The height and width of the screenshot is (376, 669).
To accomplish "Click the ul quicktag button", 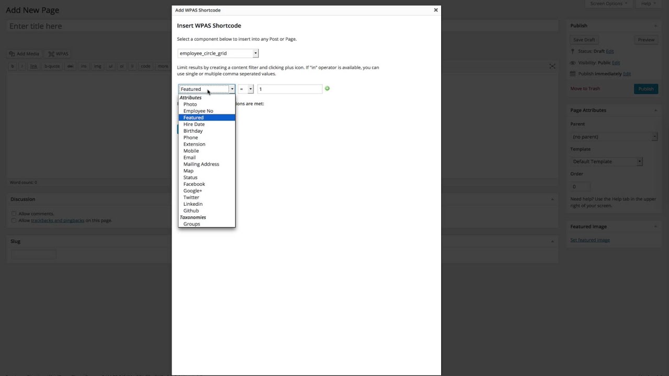I will 110,66.
